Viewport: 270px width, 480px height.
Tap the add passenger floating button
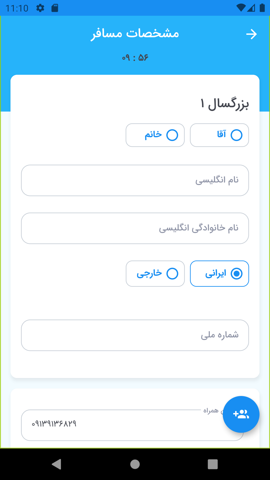coord(241,414)
